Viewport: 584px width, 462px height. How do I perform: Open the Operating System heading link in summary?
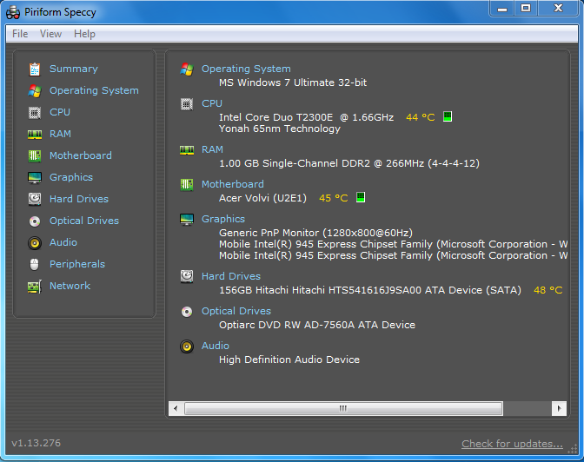click(246, 69)
